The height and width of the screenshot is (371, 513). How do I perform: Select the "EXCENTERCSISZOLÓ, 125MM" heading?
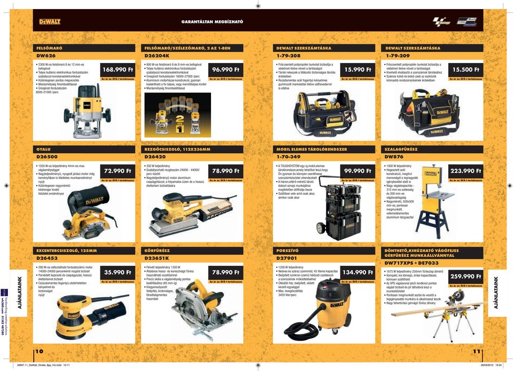pyautogui.click(x=67, y=251)
